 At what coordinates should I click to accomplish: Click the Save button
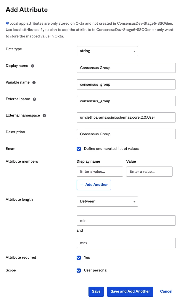tap(96, 292)
